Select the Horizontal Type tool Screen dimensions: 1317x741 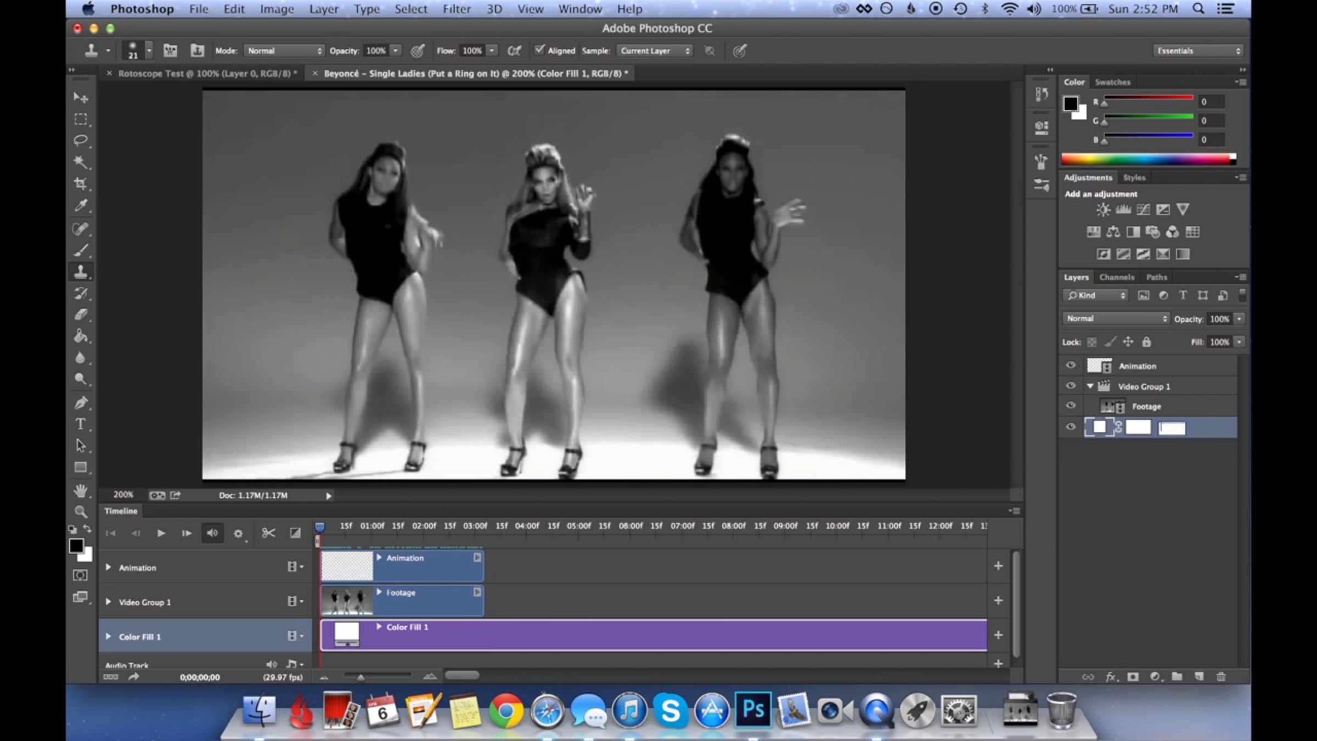[81, 424]
